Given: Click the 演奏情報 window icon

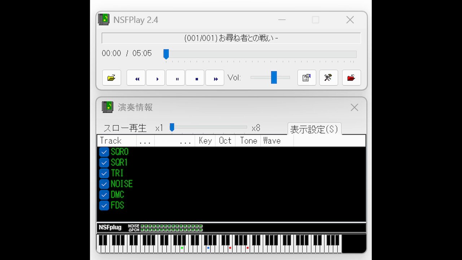Looking at the screenshot, I should coord(107,107).
